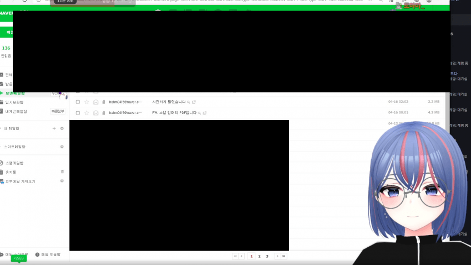This screenshot has width=471, height=265.
Task: Tick the checkbox for the 'FW: 스캘 감머리 PDF입니다' mail
Action: point(78,113)
